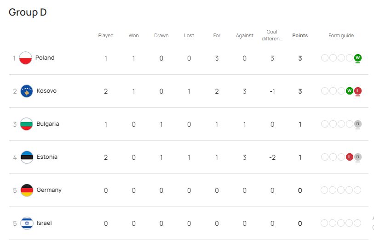The width and height of the screenshot is (374, 240).
Task: Click the Group D heading
Action: tap(28, 12)
